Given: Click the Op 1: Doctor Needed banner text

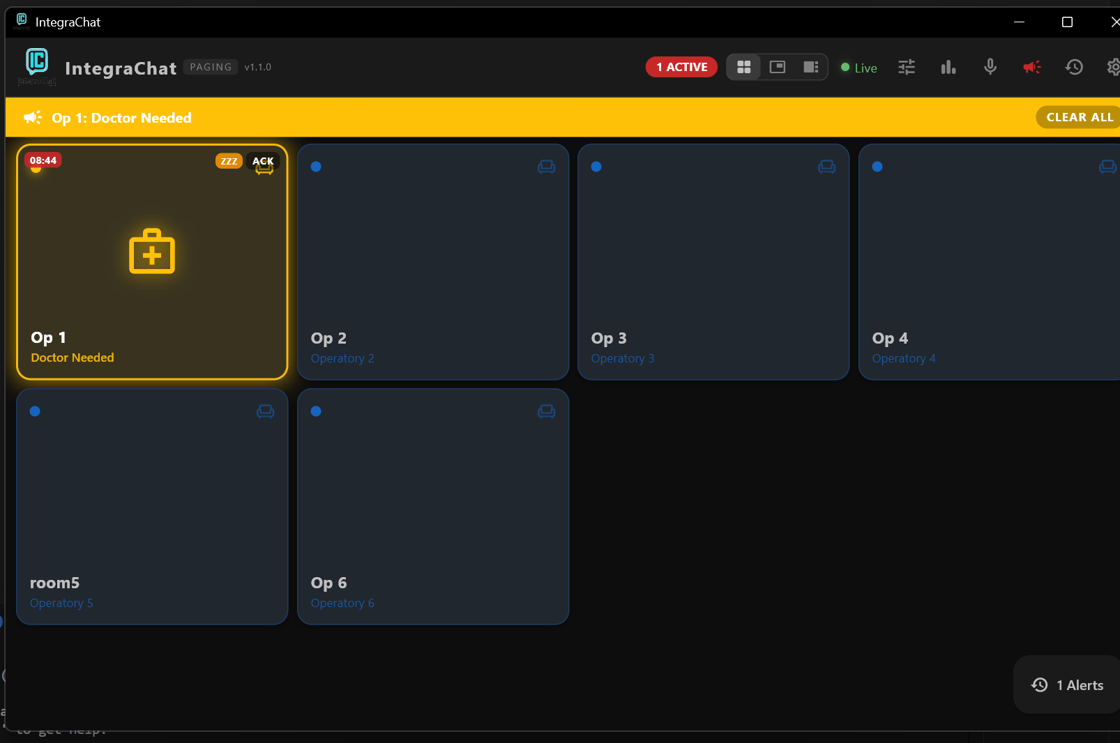Looking at the screenshot, I should (121, 118).
